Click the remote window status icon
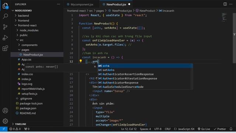Viewport: 236px width, 133px height. coord(4,129)
